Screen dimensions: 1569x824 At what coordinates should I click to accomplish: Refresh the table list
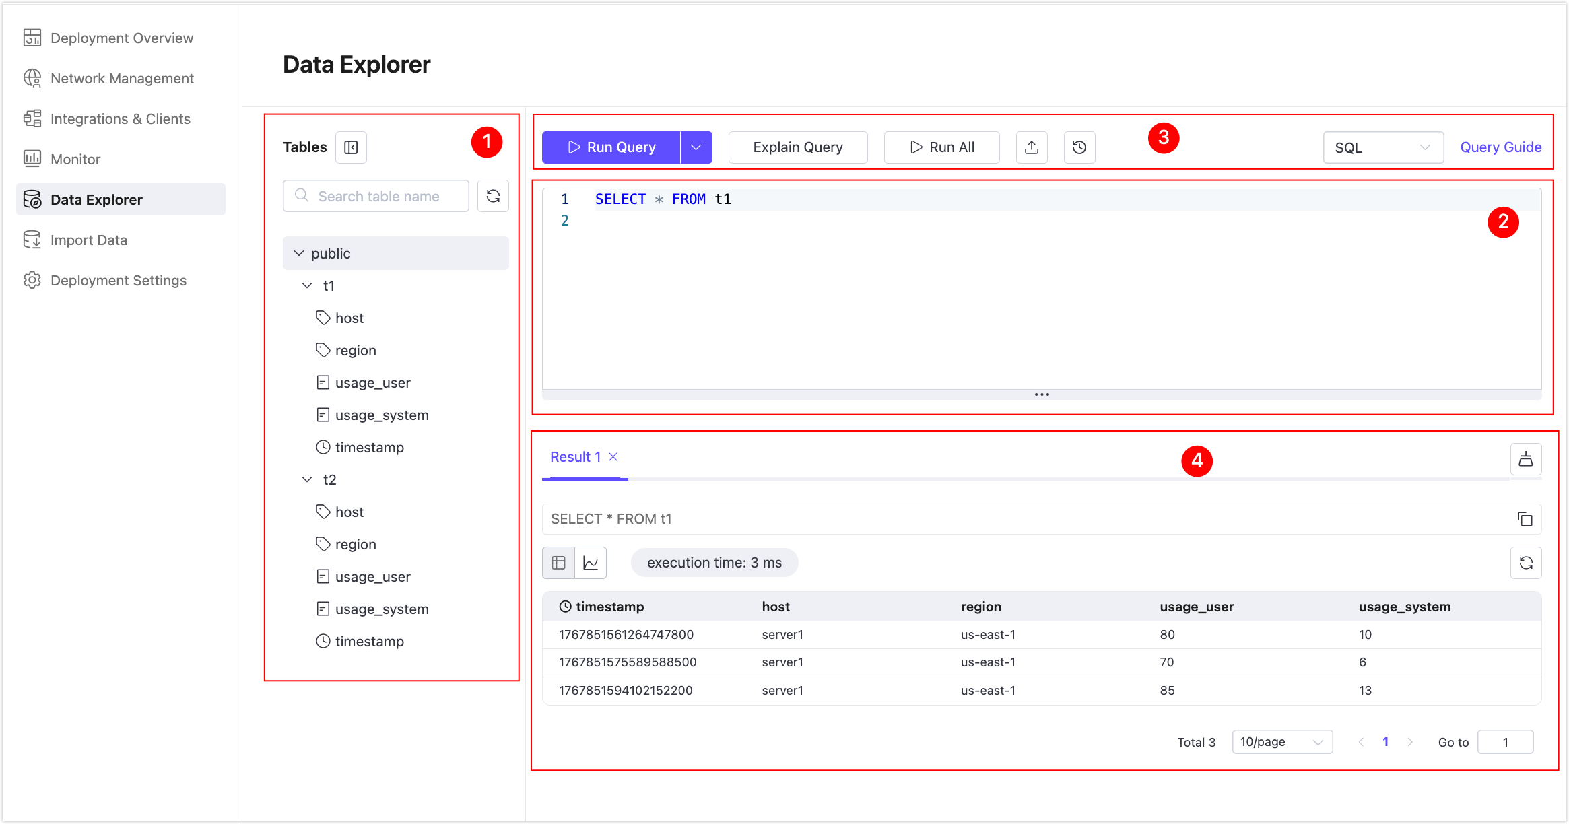click(x=493, y=196)
